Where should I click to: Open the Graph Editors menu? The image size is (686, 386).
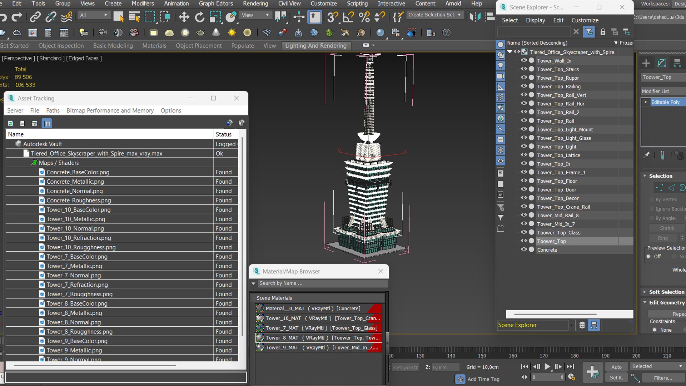point(216,4)
